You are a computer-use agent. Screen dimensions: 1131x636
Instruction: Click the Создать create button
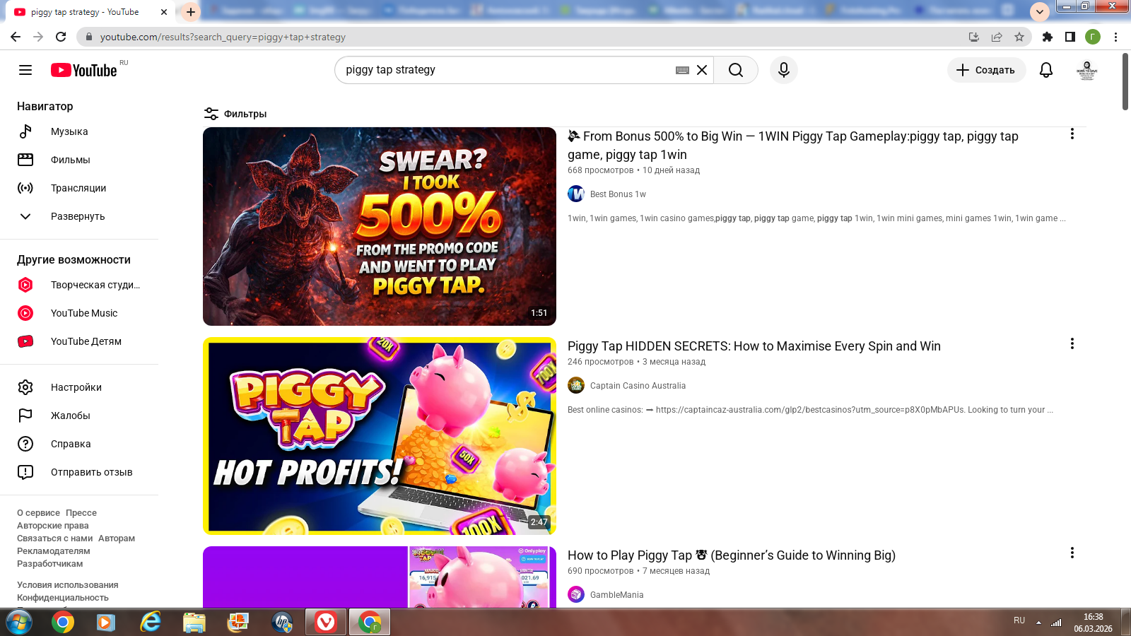986,70
